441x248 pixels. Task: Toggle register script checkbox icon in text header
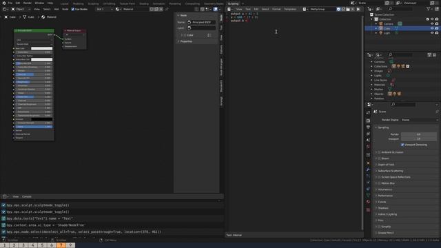point(338,9)
